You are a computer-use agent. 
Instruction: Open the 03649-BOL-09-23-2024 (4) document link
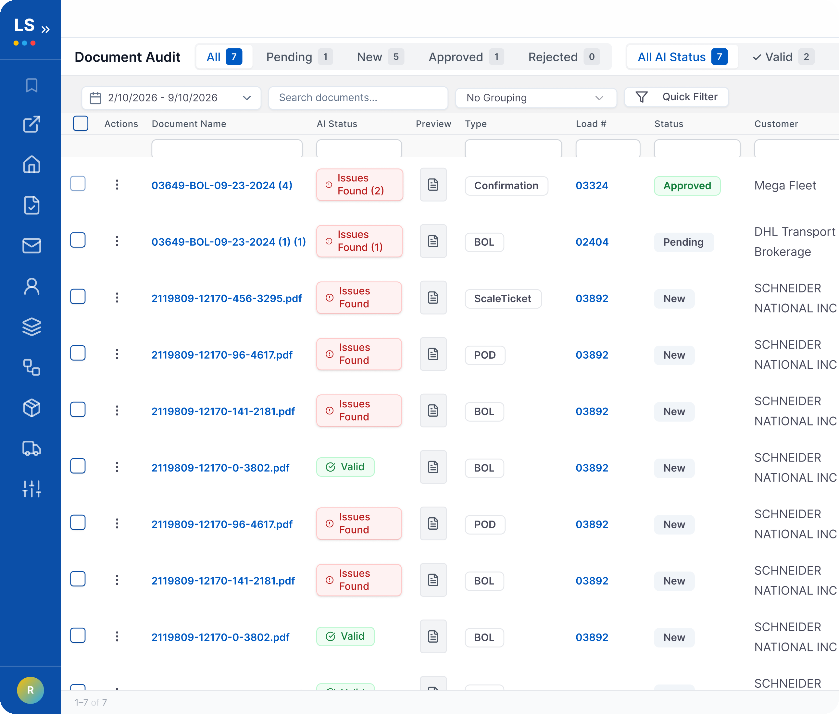click(222, 185)
